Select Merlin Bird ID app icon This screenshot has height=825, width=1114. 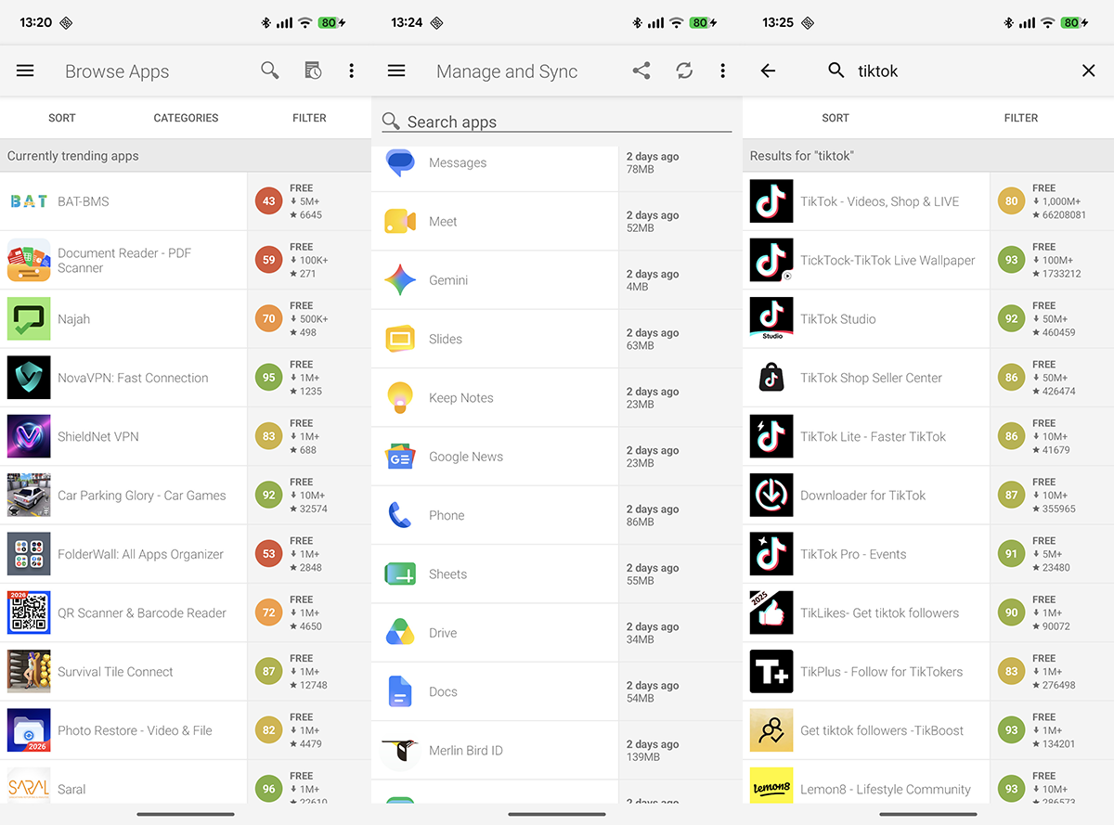pos(400,751)
